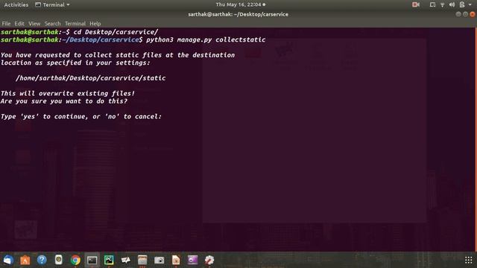
Task: Launch Ubuntu Software from the dock
Action: coord(25,260)
